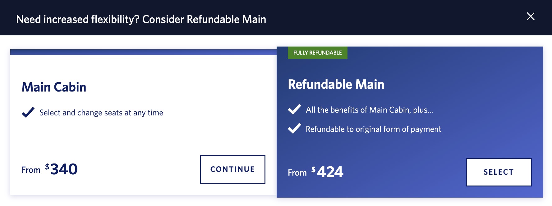Click the Refundable Main heading
Image resolution: width=552 pixels, height=206 pixels.
336,84
